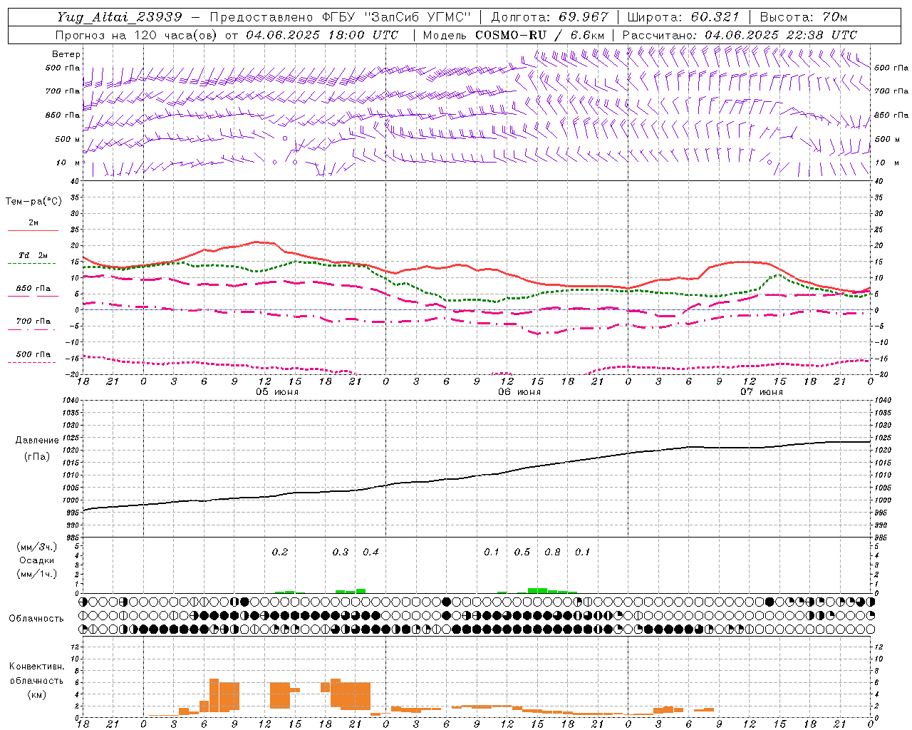Click the "05 июня" date label
The image size is (912, 730).
point(276,392)
